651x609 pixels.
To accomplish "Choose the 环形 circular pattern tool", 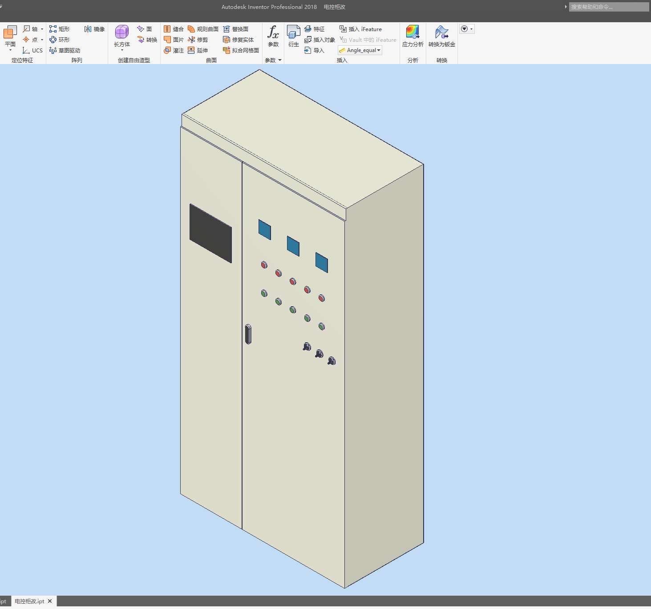I will pyautogui.click(x=59, y=40).
